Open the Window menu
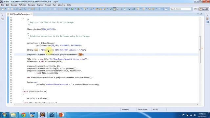 point(61,5)
